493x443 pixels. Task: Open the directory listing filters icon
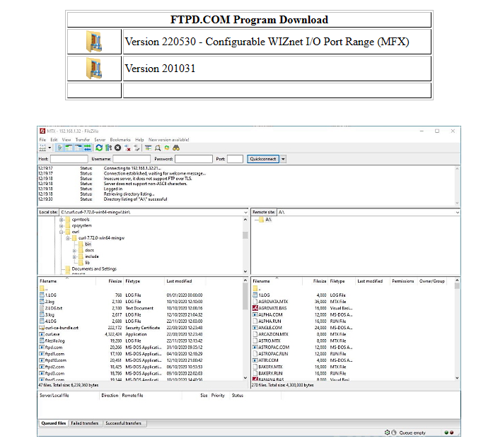click(x=149, y=148)
